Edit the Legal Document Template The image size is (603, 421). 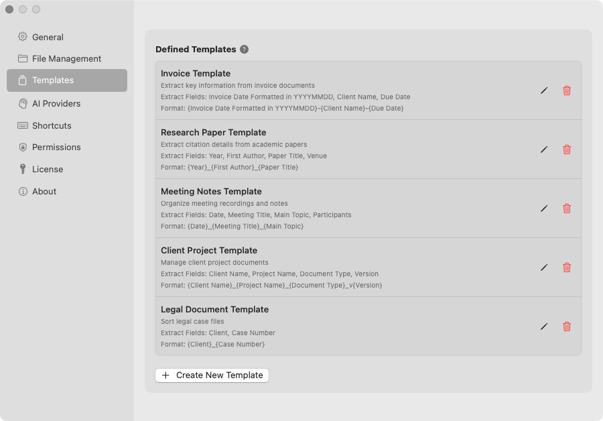[x=544, y=326]
